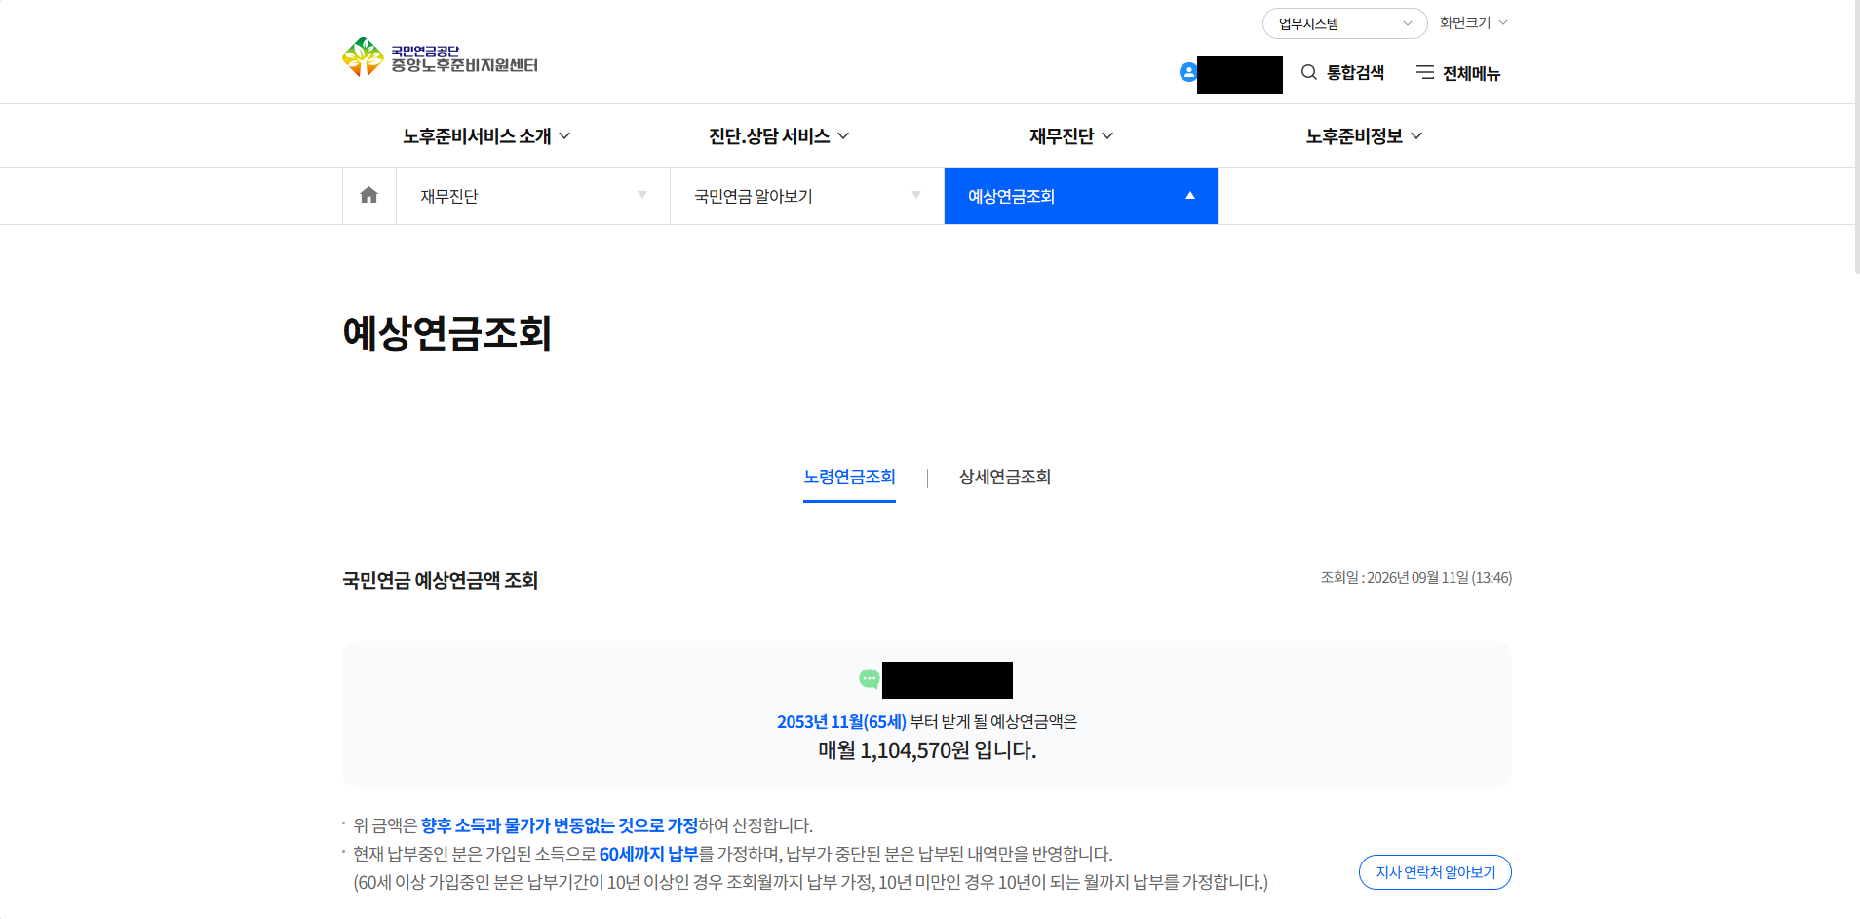Click 통합검색 text label
Viewport: 1860px width, 919px height.
coord(1355,73)
